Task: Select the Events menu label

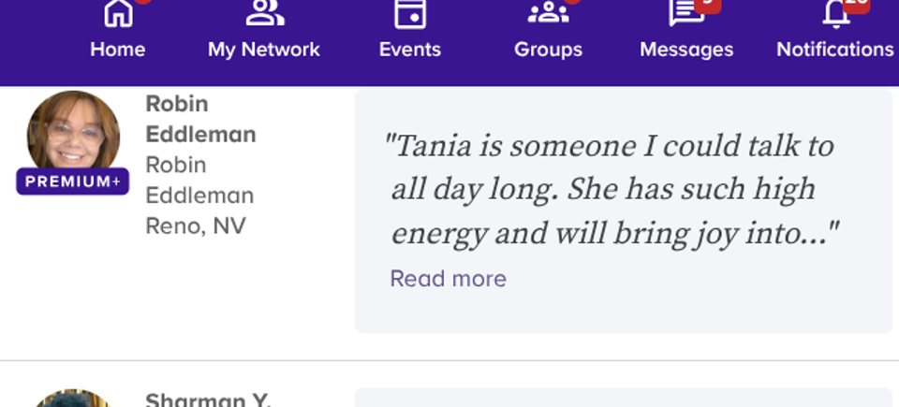Action: [410, 50]
